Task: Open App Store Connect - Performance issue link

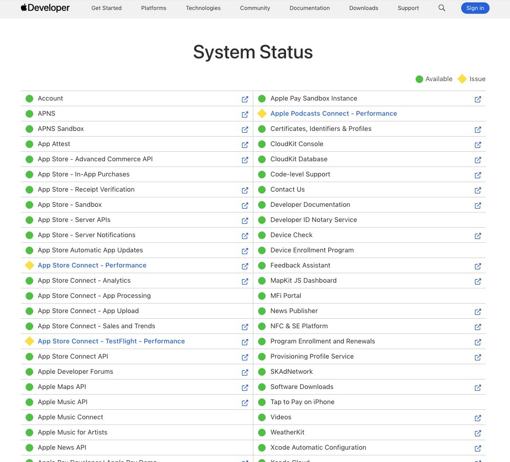Action: [92, 265]
